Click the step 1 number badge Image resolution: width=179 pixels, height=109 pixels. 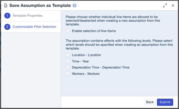point(7,16)
